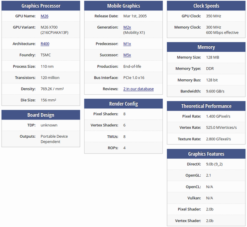Click the generation note '(Mobility X1)'
This screenshot has width=247, height=227.
tap(134, 32)
